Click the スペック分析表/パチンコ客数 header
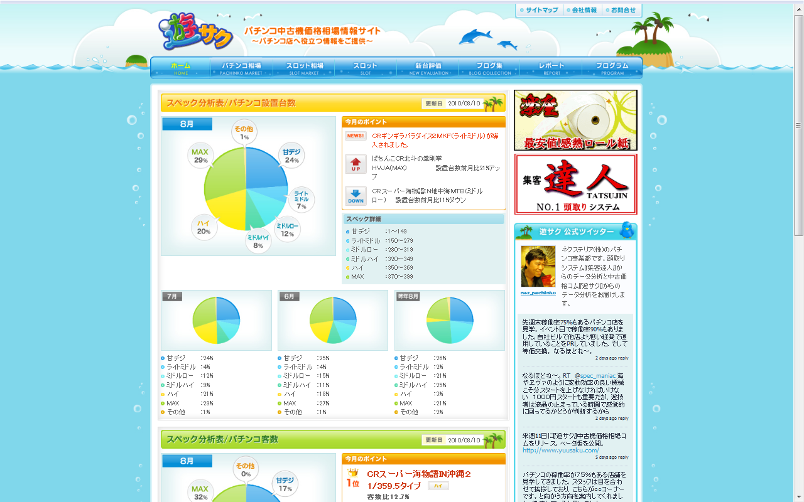The width and height of the screenshot is (804, 502). (x=333, y=439)
